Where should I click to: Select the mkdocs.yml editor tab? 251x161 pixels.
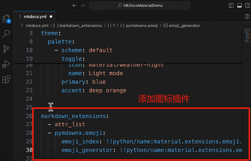(x=34, y=16)
